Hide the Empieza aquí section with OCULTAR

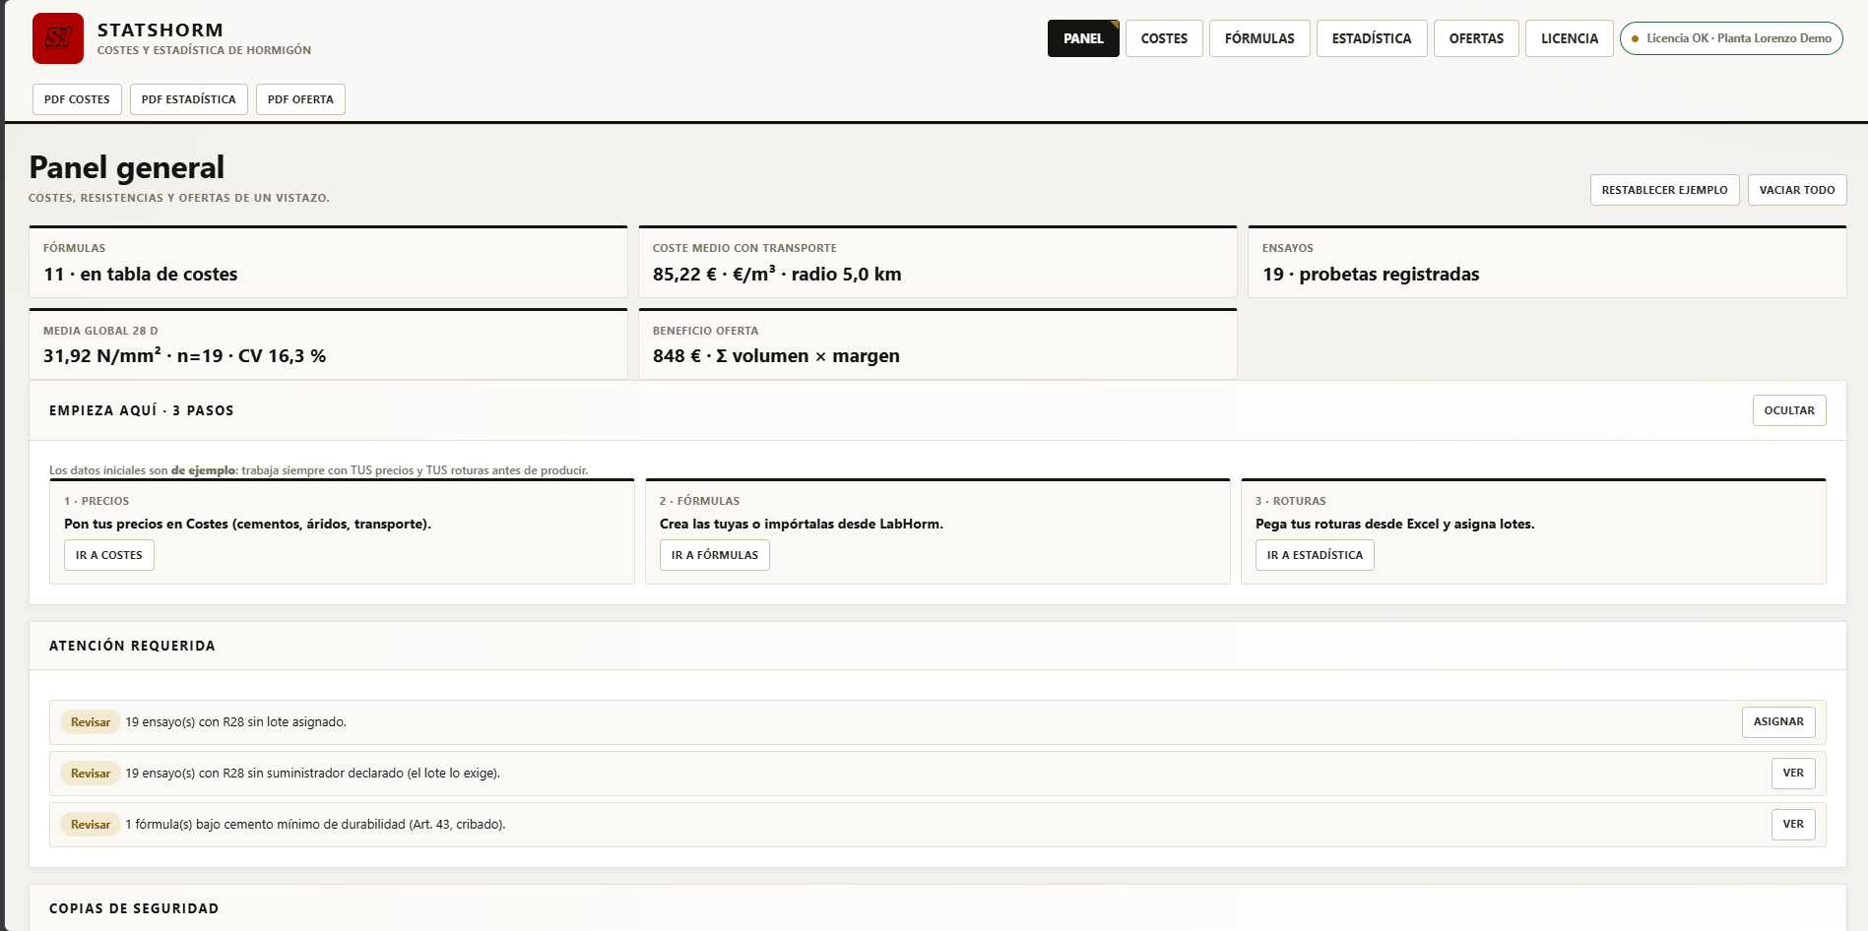pyautogui.click(x=1789, y=410)
